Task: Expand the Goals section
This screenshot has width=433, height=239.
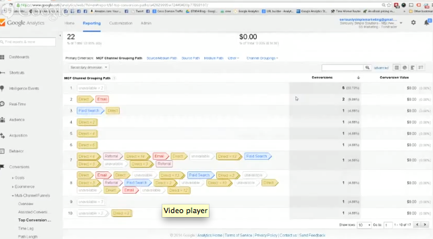Action: tap(18, 178)
